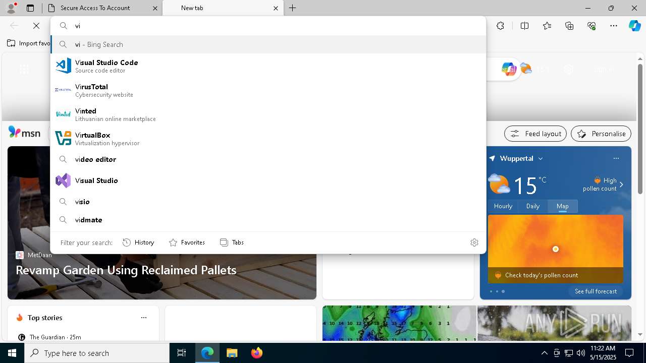Switch weather to Hourly tab
Image resolution: width=646 pixels, height=363 pixels.
[503, 206]
